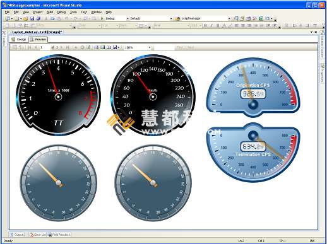Click the current page number field
Screen dimensions: 327x244
(44, 47)
